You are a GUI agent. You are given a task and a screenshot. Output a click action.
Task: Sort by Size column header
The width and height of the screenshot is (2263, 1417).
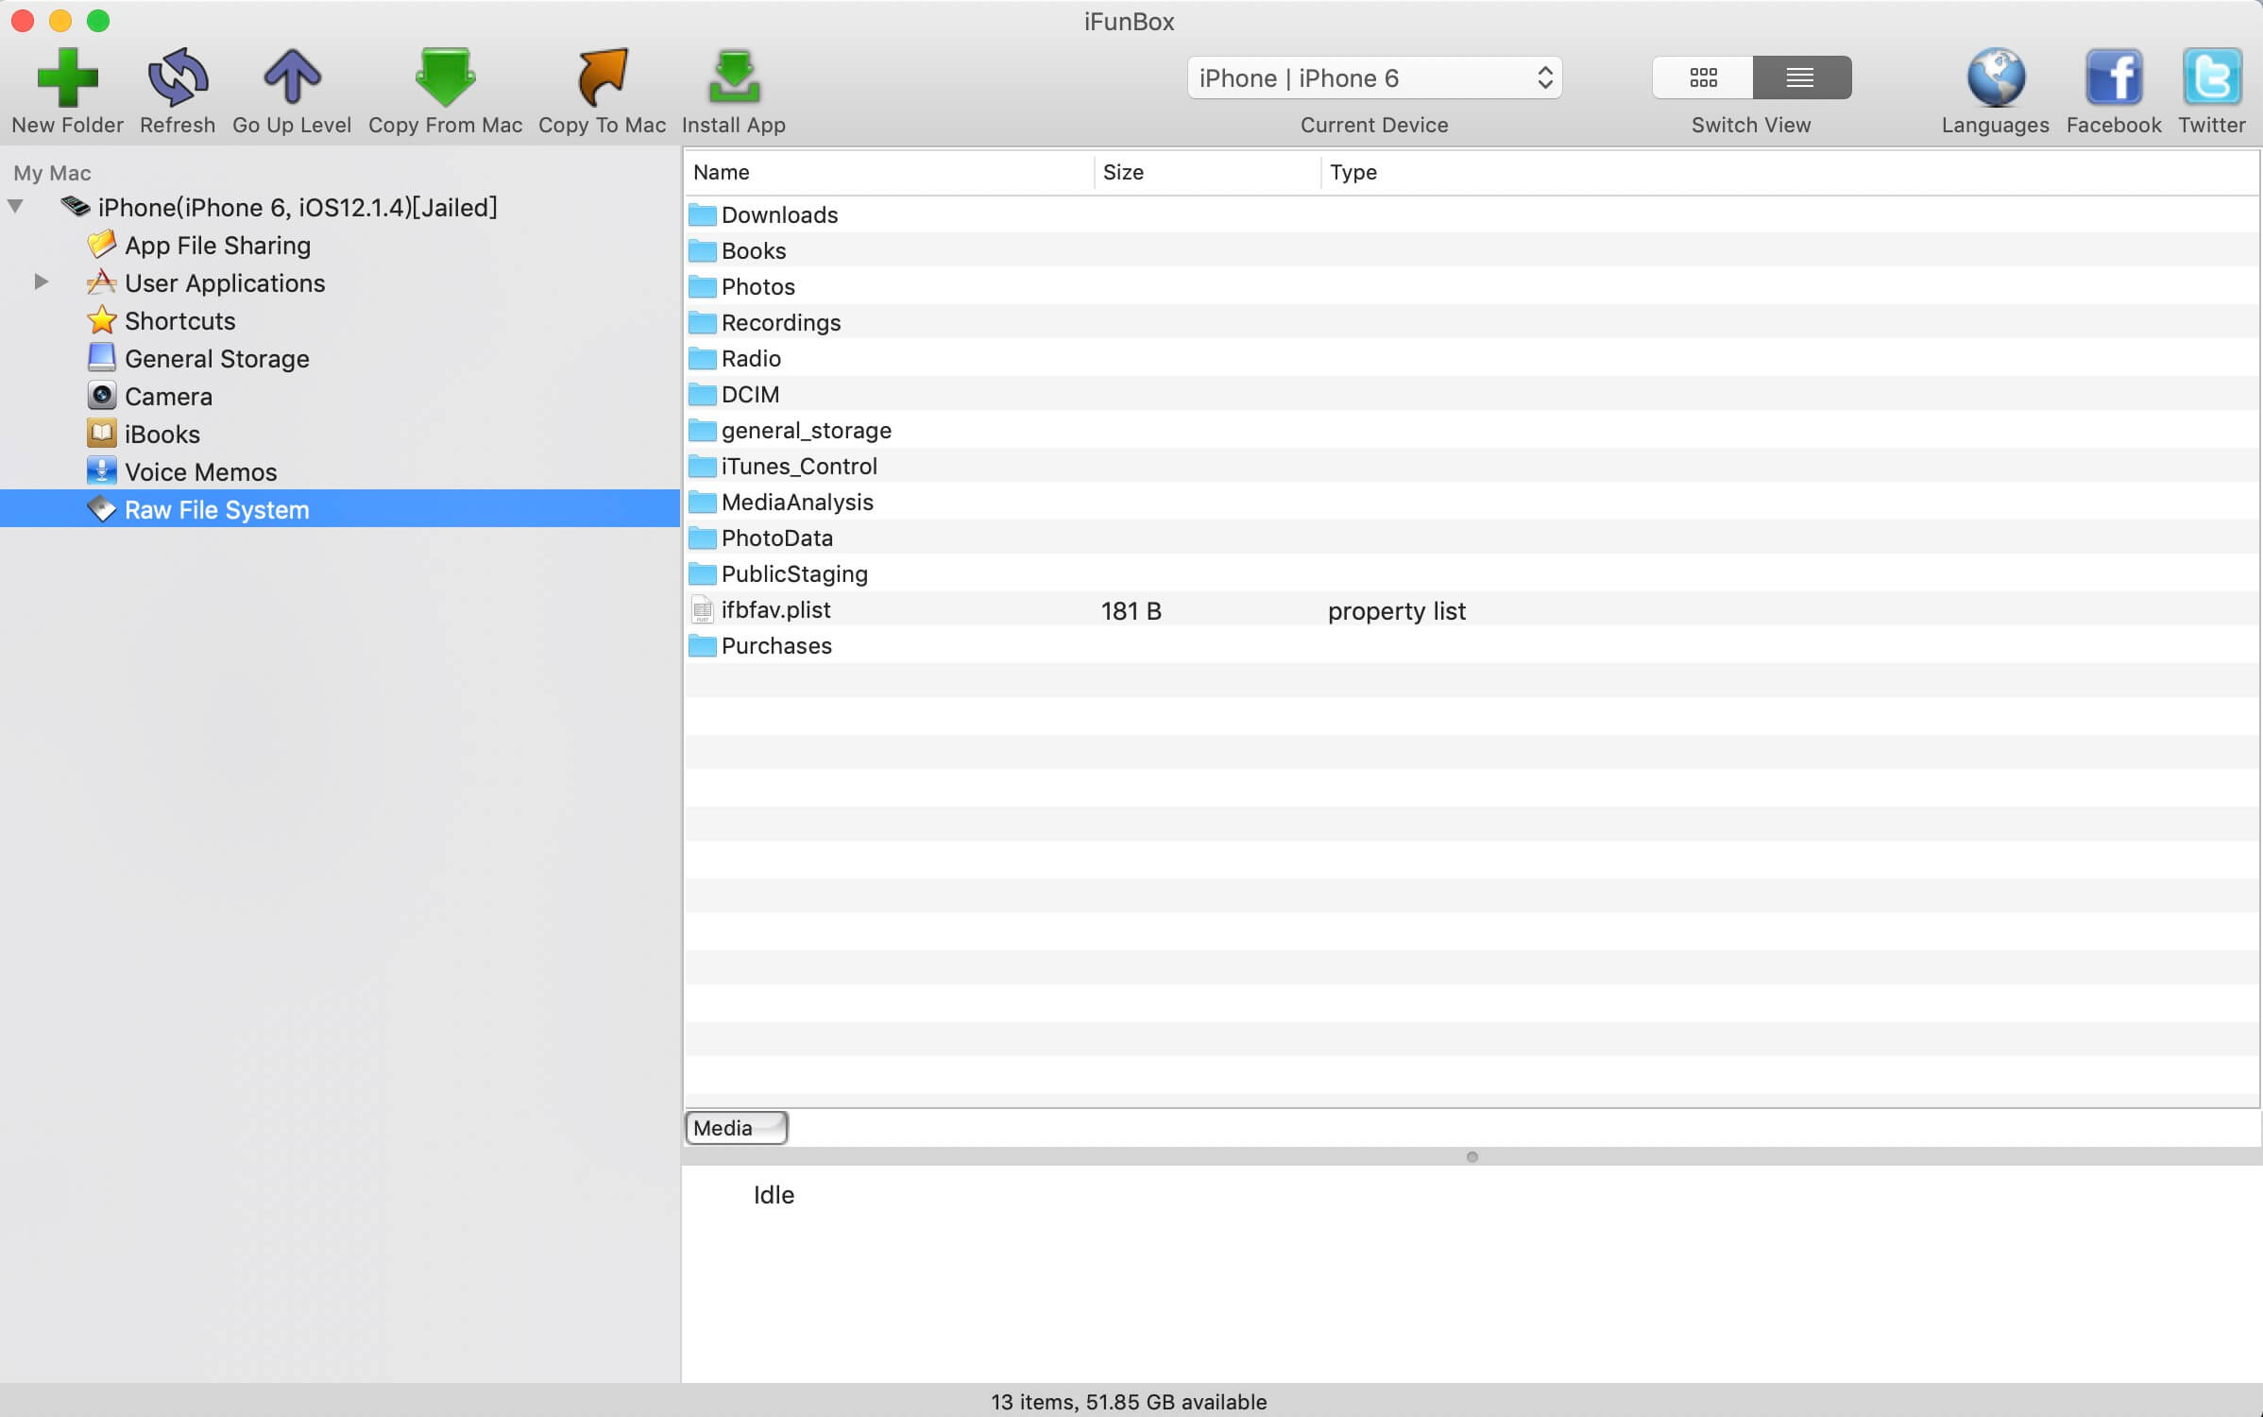point(1207,172)
